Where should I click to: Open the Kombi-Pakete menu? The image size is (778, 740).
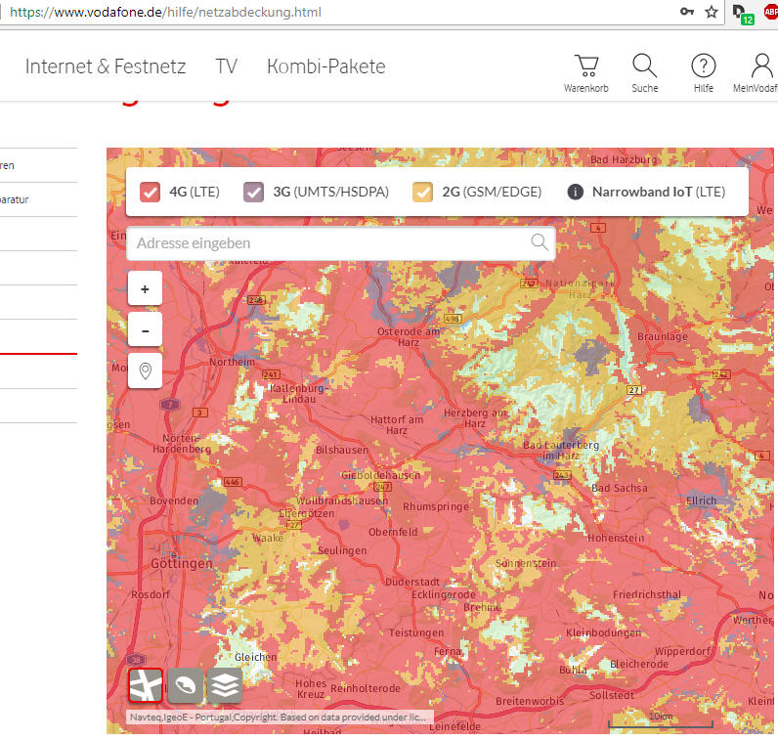325,66
